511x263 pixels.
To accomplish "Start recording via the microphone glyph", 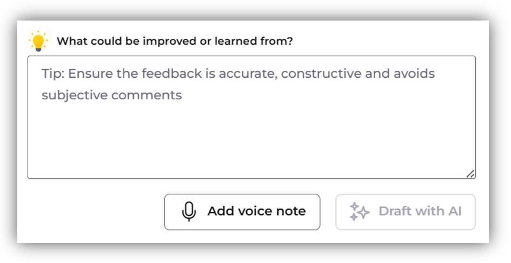I will [189, 212].
